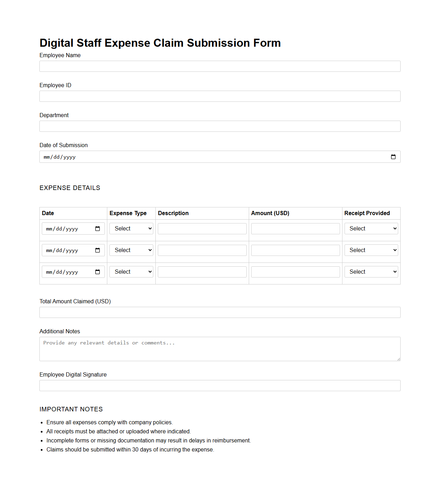Focus the Employee ID input field
The height and width of the screenshot is (494, 440).
click(220, 96)
